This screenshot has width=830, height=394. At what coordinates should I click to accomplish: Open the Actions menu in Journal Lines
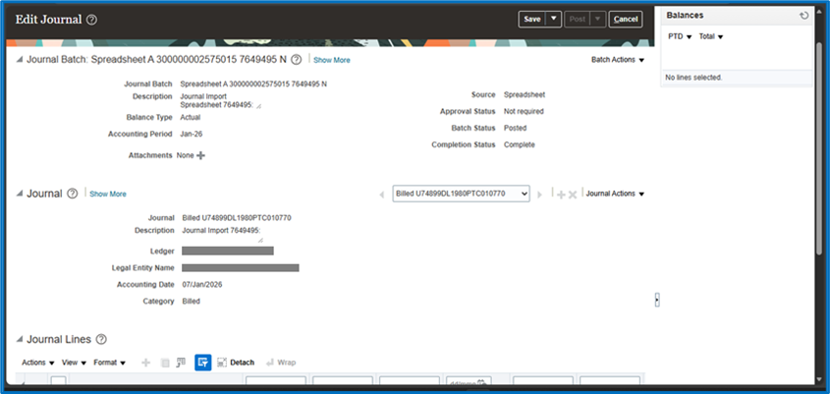pos(38,363)
